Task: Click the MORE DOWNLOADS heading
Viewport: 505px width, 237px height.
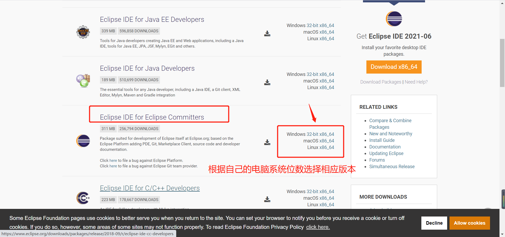Action: (x=383, y=197)
